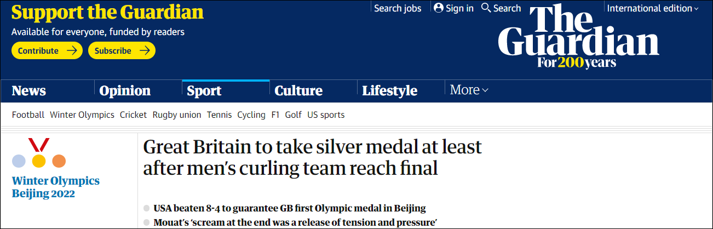Image resolution: width=713 pixels, height=229 pixels.
Task: Select Winter Olympics in the subnav
Action: click(x=82, y=115)
